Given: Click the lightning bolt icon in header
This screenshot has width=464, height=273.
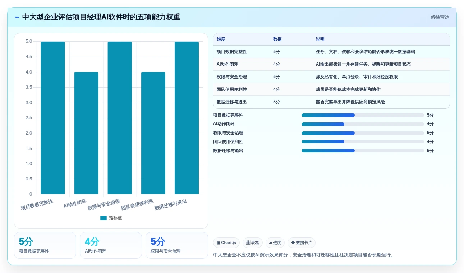Looking at the screenshot, I should 17,17.
